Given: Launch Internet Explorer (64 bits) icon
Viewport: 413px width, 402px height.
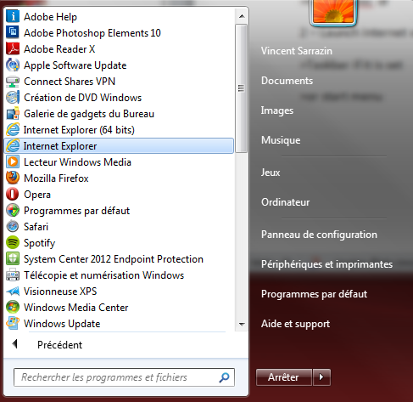Looking at the screenshot, I should point(13,129).
